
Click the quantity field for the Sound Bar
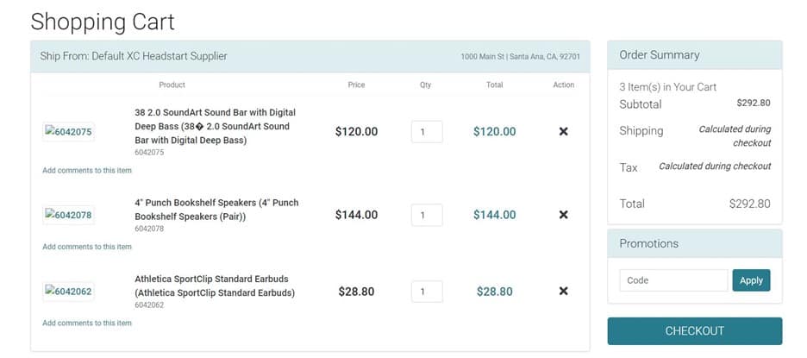(427, 132)
